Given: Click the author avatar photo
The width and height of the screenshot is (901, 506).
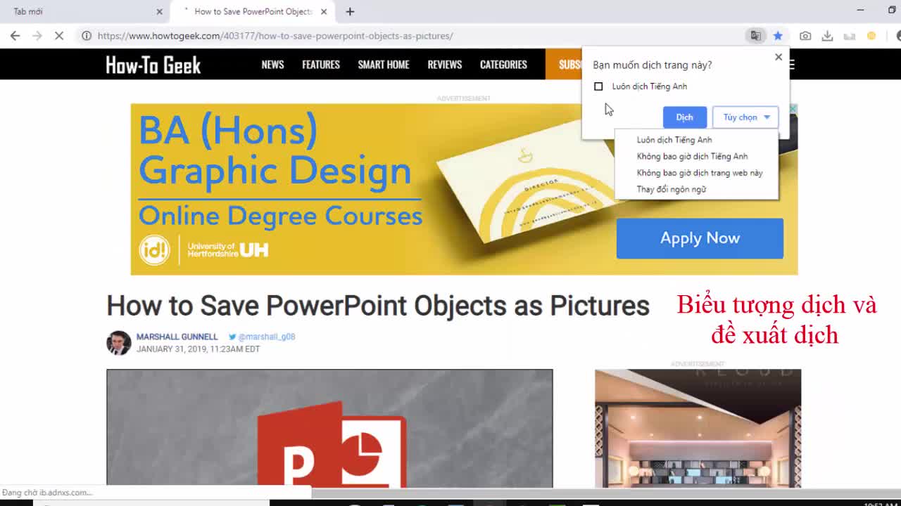Looking at the screenshot, I should [119, 343].
